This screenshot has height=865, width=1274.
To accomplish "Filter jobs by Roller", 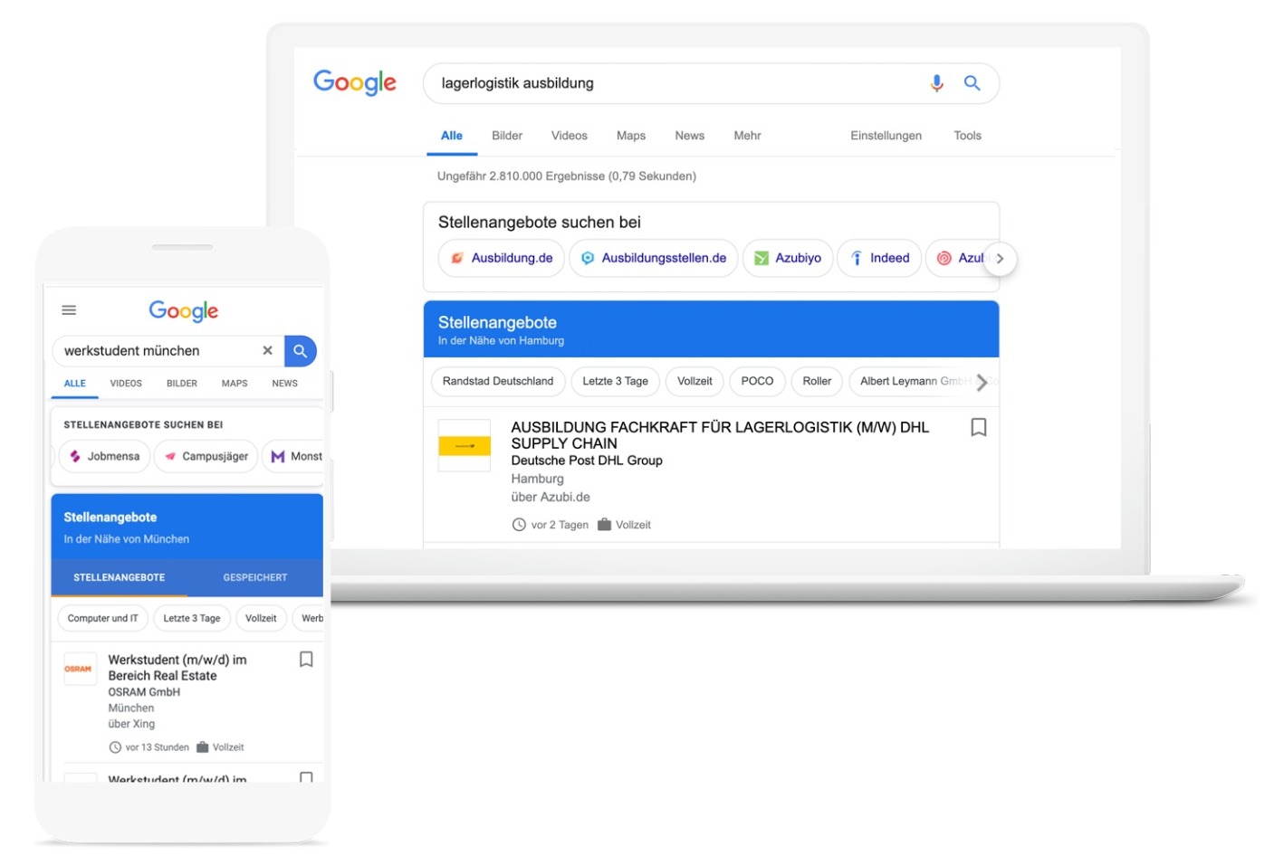I will [817, 381].
